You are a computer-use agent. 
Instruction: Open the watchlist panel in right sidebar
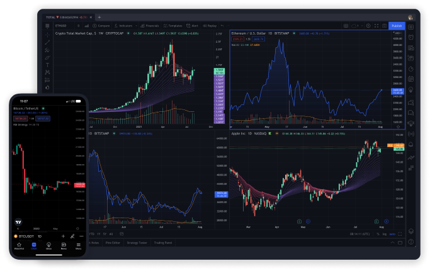coord(411,27)
